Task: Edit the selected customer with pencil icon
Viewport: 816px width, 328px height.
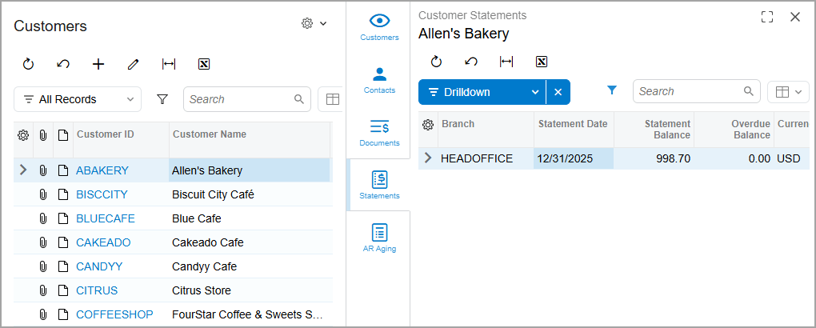Action: pyautogui.click(x=134, y=64)
